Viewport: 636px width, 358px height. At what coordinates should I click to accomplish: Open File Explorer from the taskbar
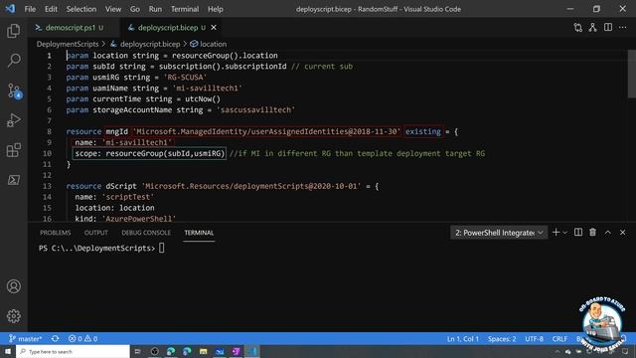(x=203, y=351)
